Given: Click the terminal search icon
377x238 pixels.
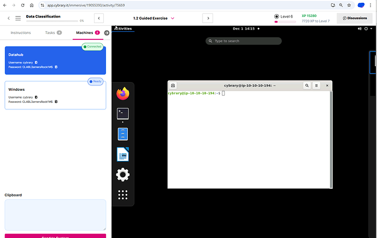Looking at the screenshot, I should tap(307, 85).
